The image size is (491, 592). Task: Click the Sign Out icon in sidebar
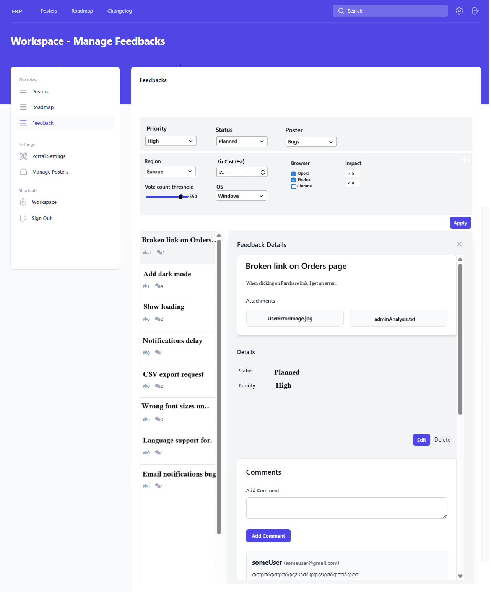coord(23,218)
